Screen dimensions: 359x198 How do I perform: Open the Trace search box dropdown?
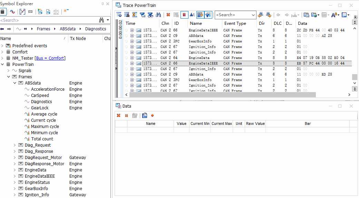click(253, 15)
